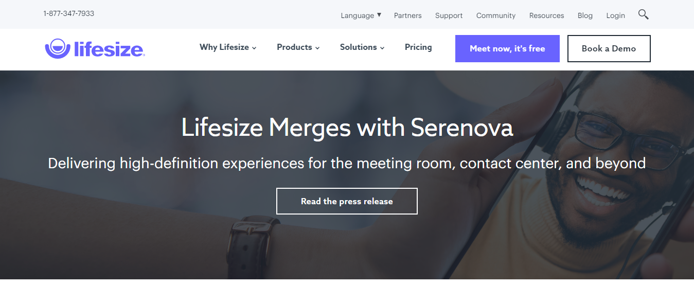Click the Language arrow indicator
Viewport: 694px width, 285px height.
[379, 15]
